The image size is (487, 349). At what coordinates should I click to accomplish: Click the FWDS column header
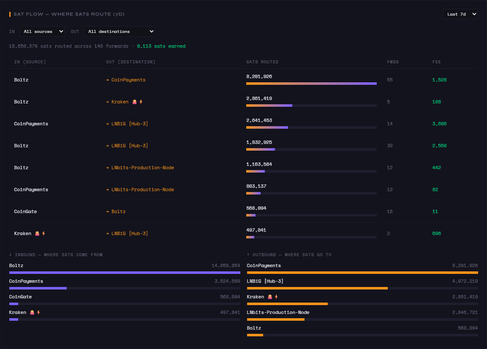(x=392, y=62)
